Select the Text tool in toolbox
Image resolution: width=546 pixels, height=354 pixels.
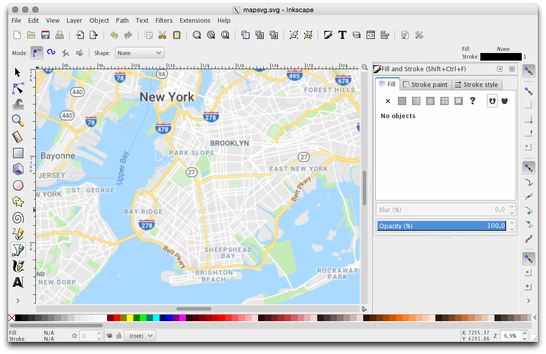(18, 282)
